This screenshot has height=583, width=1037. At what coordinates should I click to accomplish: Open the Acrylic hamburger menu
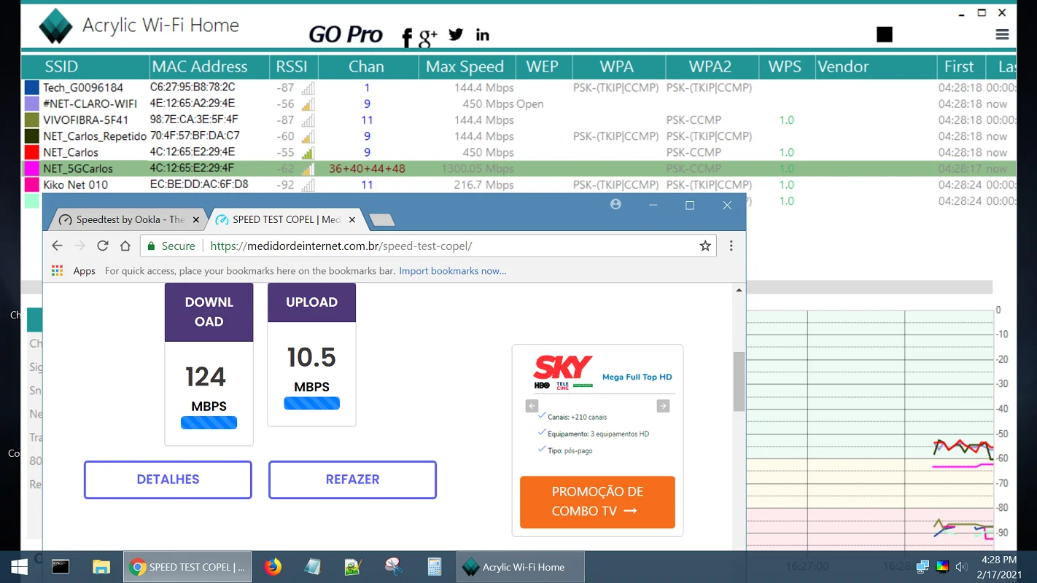(x=1002, y=34)
